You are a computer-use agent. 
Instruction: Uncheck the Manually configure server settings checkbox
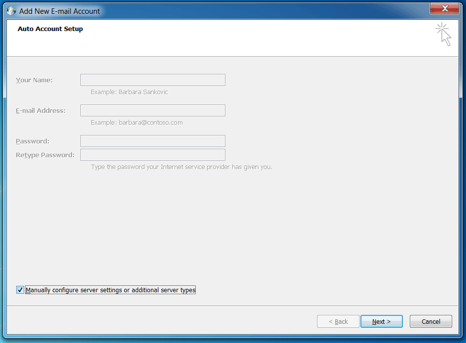tap(20, 290)
